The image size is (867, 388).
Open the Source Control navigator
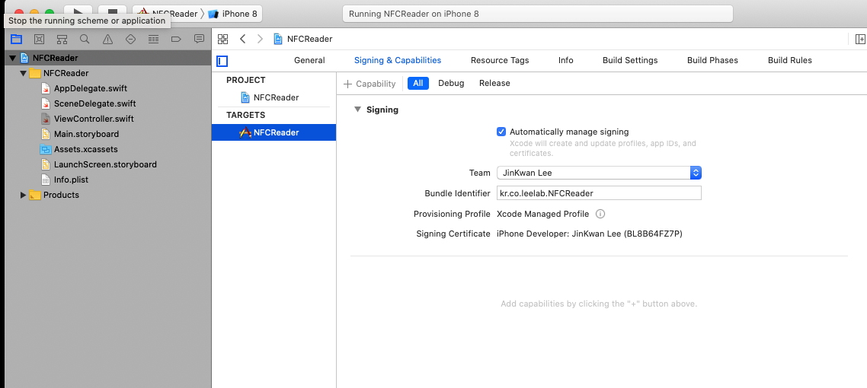pyautogui.click(x=39, y=39)
